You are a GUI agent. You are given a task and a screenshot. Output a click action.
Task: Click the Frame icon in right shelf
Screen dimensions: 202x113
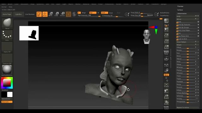point(166,85)
